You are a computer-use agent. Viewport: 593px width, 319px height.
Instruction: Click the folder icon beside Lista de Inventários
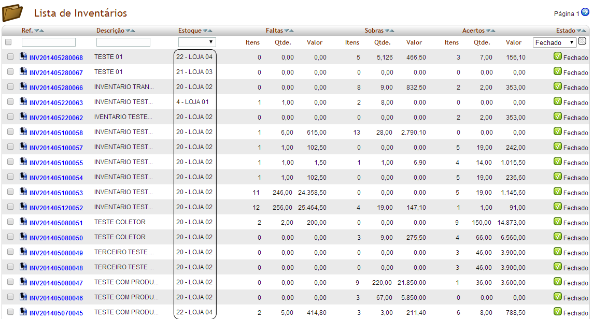click(12, 12)
